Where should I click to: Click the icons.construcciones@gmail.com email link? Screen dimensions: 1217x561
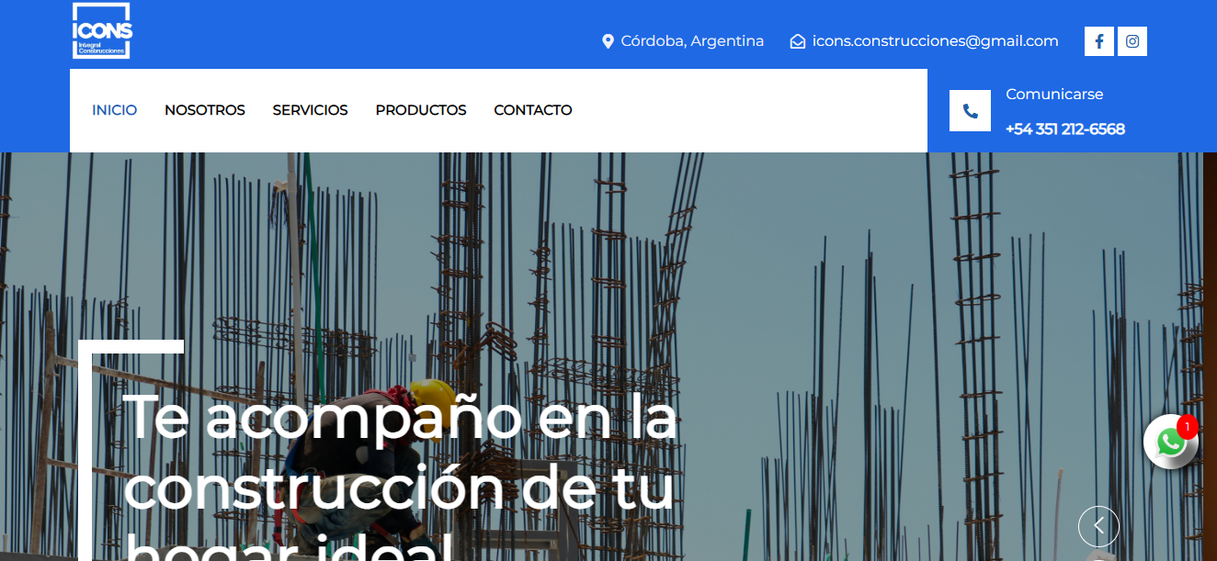point(936,41)
